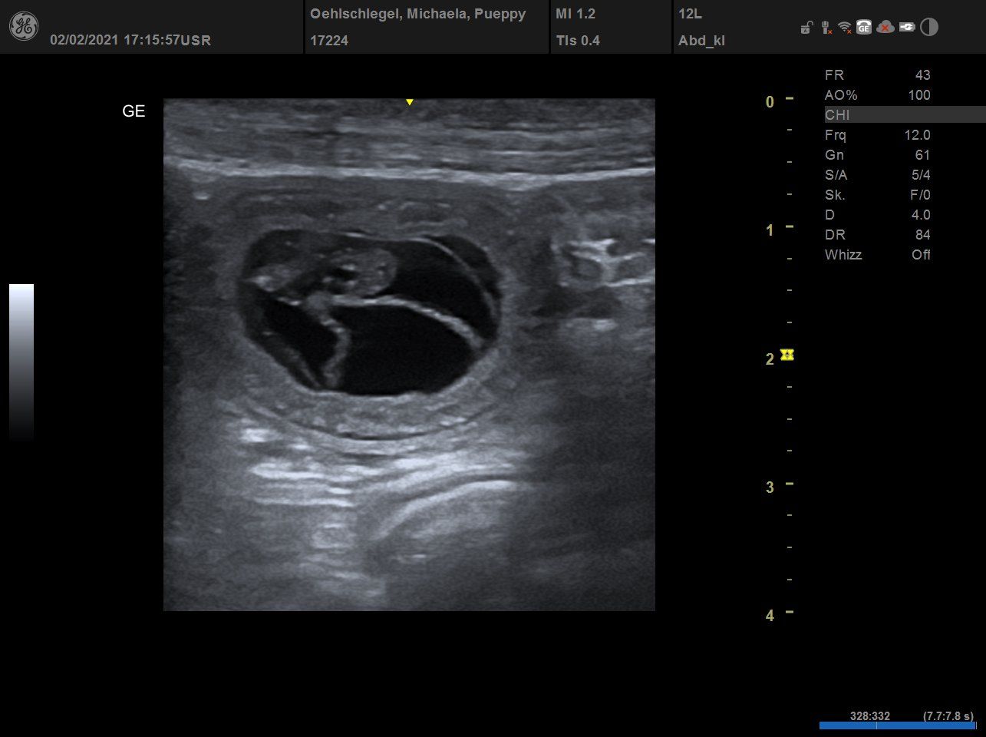986x737 pixels.
Task: Click the ultrasound scan image
Action: click(x=409, y=355)
